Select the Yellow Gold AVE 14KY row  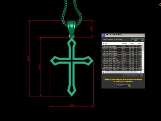122,65
